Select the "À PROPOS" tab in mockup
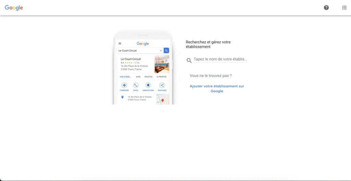 pyautogui.click(x=161, y=77)
